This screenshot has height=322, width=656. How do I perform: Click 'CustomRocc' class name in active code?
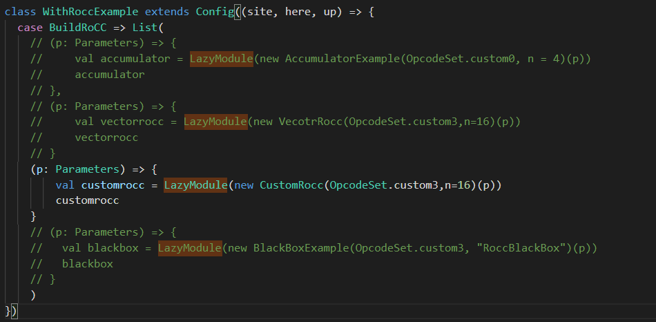tap(291, 185)
